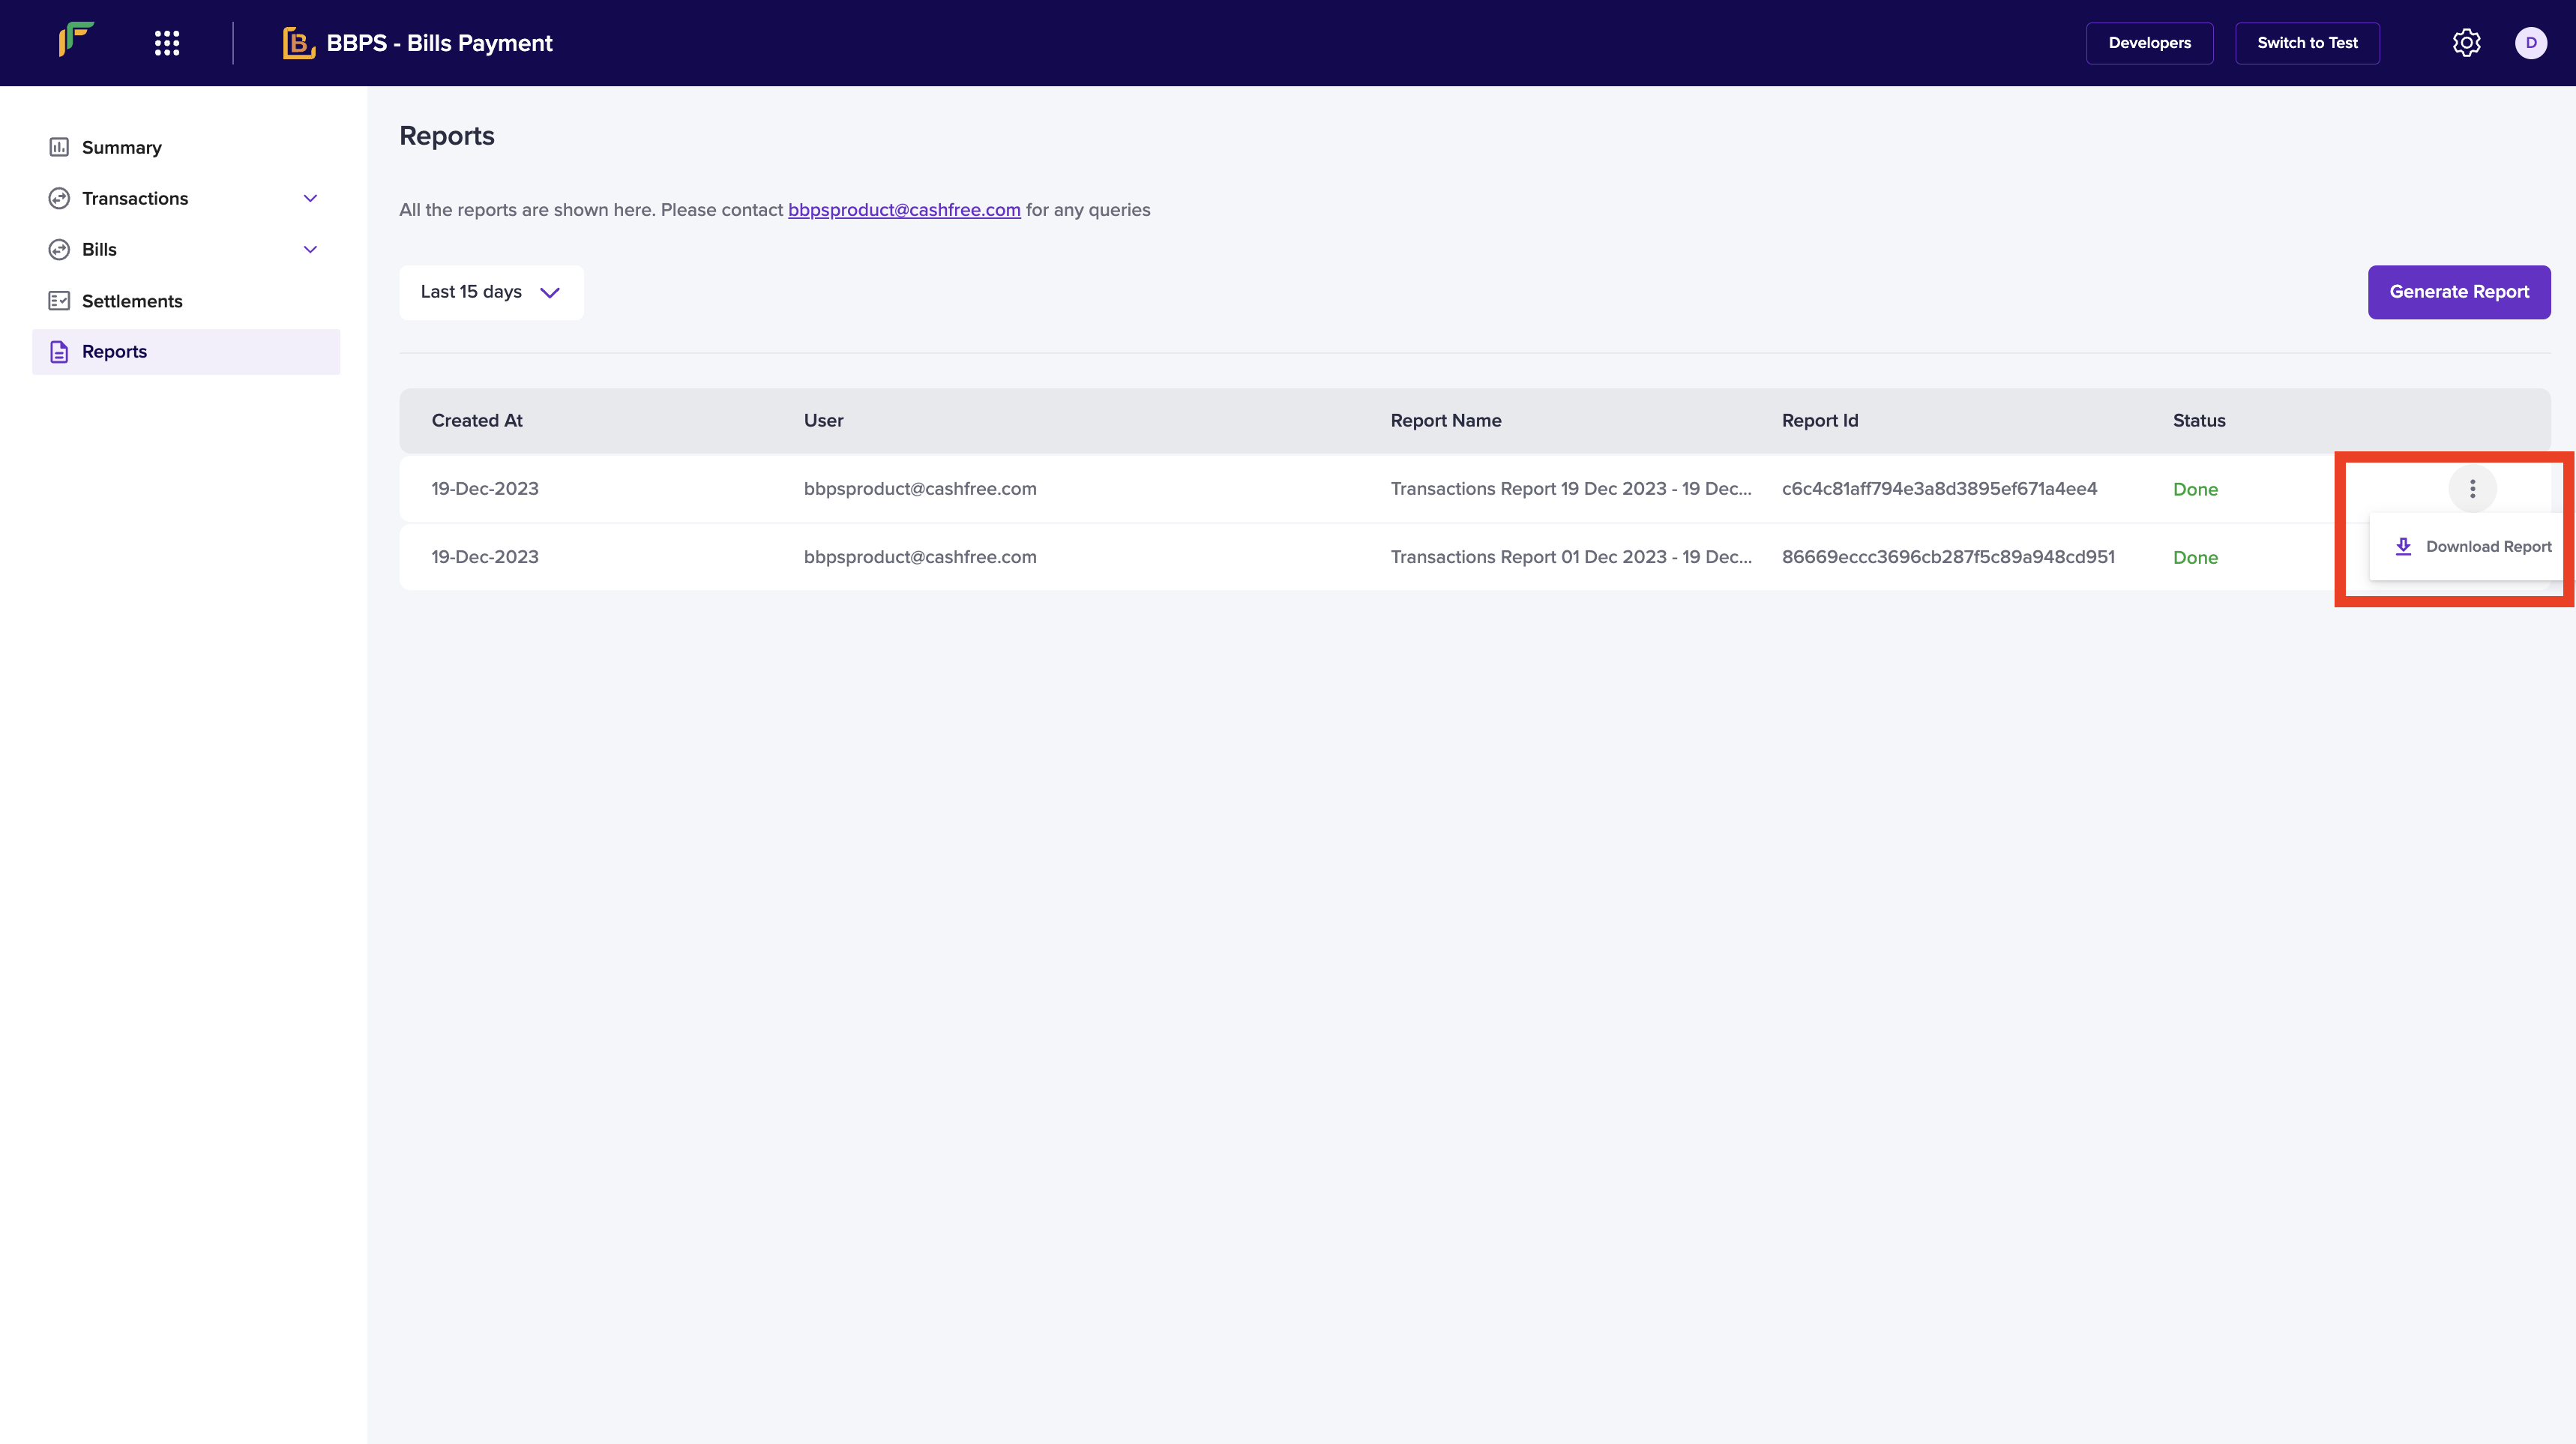
Task: Click the Settlements sidebar icon
Action: [59, 301]
